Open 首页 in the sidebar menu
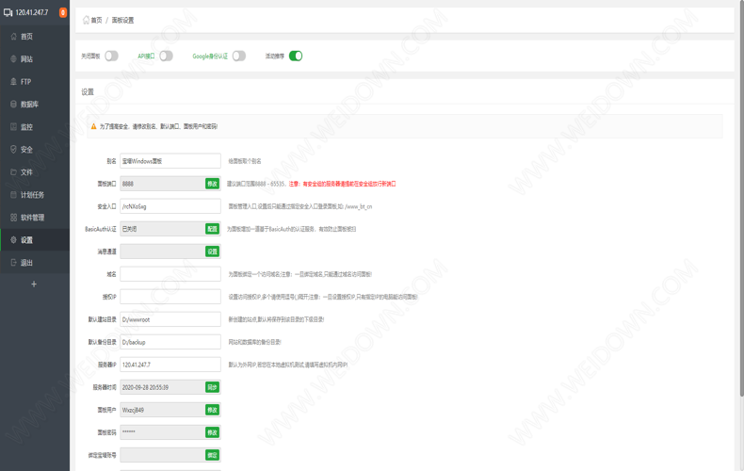 pyautogui.click(x=35, y=37)
